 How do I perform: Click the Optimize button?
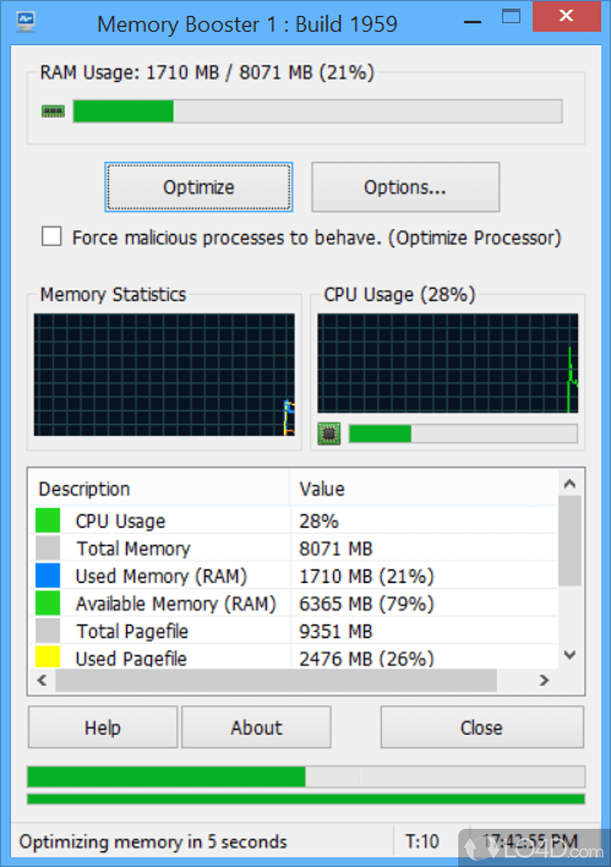(x=199, y=187)
